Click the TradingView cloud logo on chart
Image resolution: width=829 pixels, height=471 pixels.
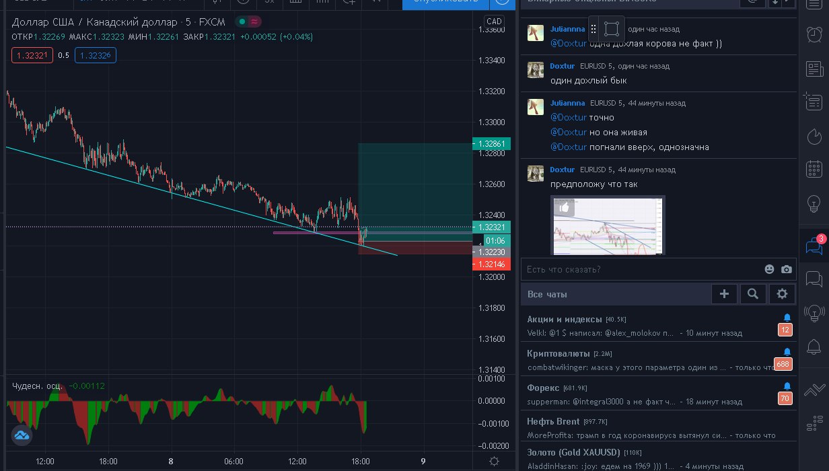pos(22,435)
